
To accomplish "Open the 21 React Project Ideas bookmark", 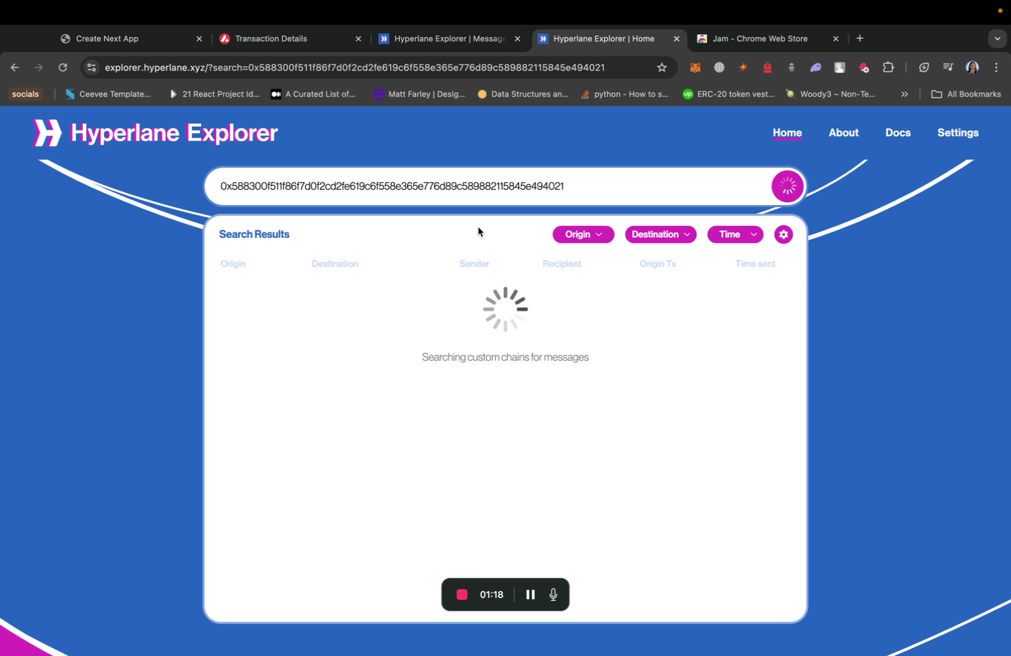I will point(214,94).
